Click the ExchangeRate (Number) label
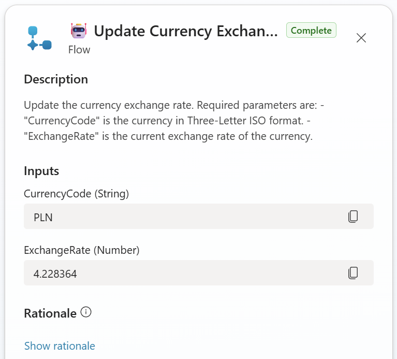Image resolution: width=397 pixels, height=359 pixels. coord(82,250)
